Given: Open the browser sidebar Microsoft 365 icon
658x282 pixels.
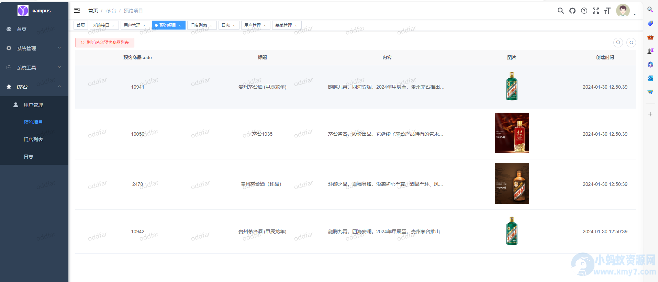Looking at the screenshot, I should coord(650,65).
